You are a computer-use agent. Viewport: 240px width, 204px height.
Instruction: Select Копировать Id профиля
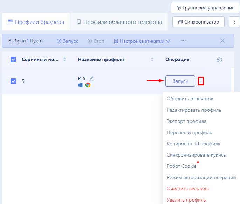tap(193, 144)
